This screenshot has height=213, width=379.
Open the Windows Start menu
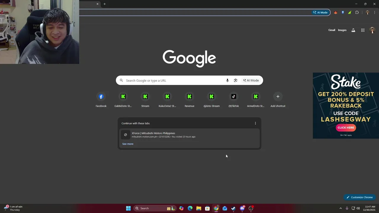128,208
